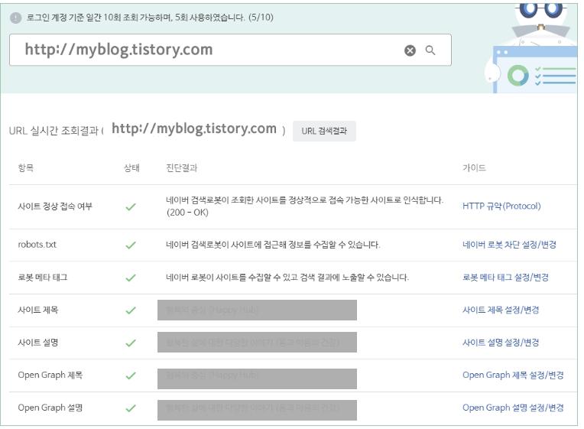Image resolution: width=584 pixels, height=429 pixels.
Task: Open the Open Graph 제목 설정/변경 link
Action: tap(513, 375)
